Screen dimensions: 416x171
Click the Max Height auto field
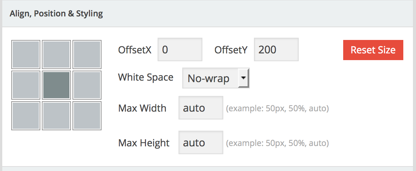tap(201, 142)
